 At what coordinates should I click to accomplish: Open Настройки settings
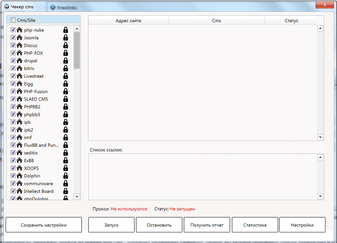click(302, 225)
